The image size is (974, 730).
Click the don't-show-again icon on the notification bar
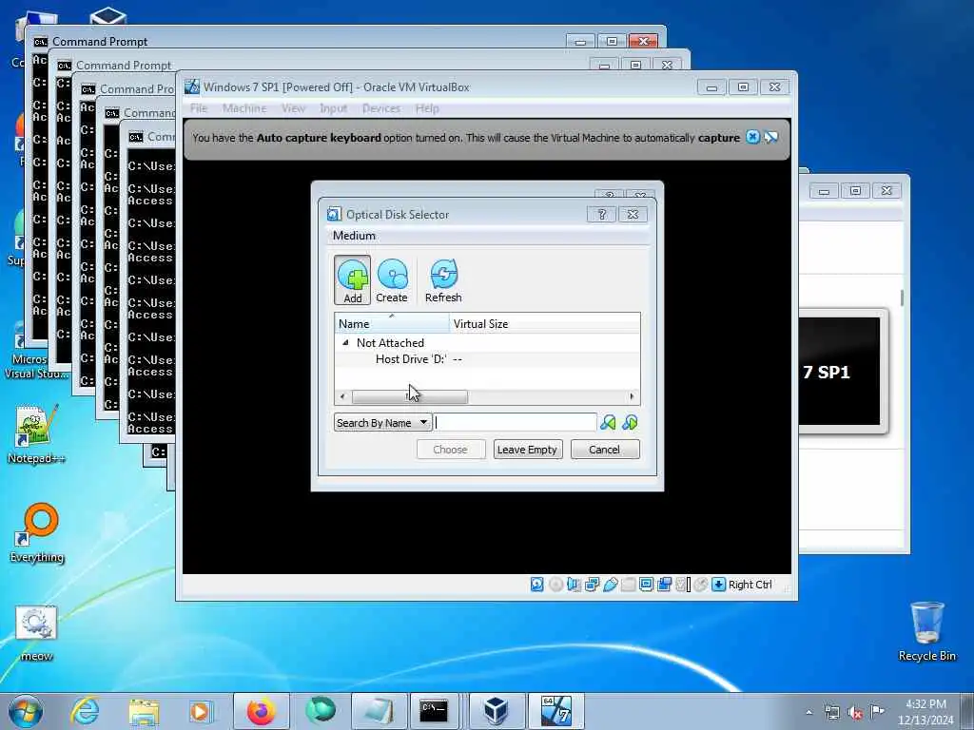point(770,137)
